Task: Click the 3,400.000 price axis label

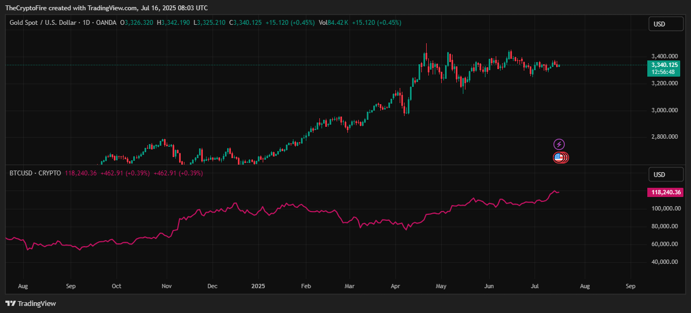Action: click(665, 56)
